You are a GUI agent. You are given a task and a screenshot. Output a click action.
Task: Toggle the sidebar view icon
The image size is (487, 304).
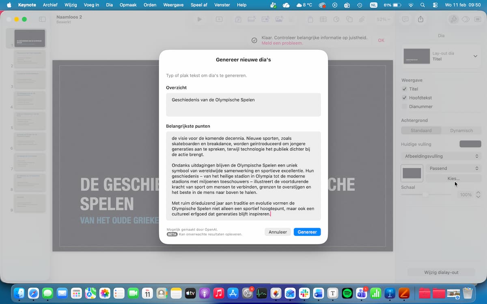tap(42, 19)
